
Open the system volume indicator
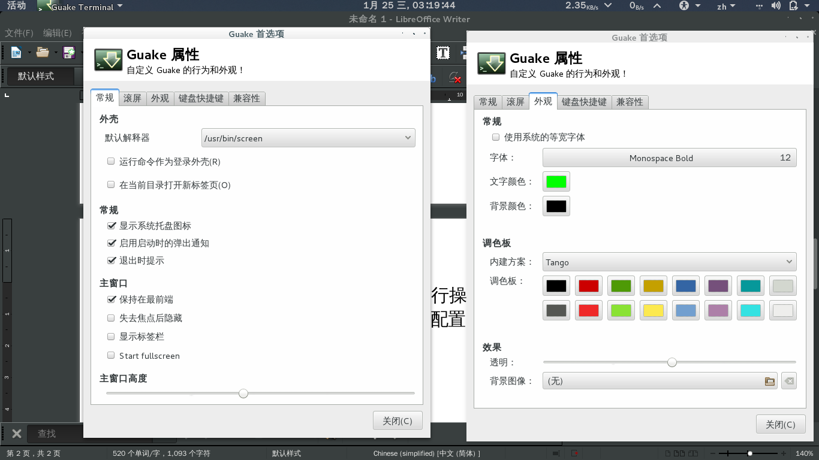click(776, 6)
